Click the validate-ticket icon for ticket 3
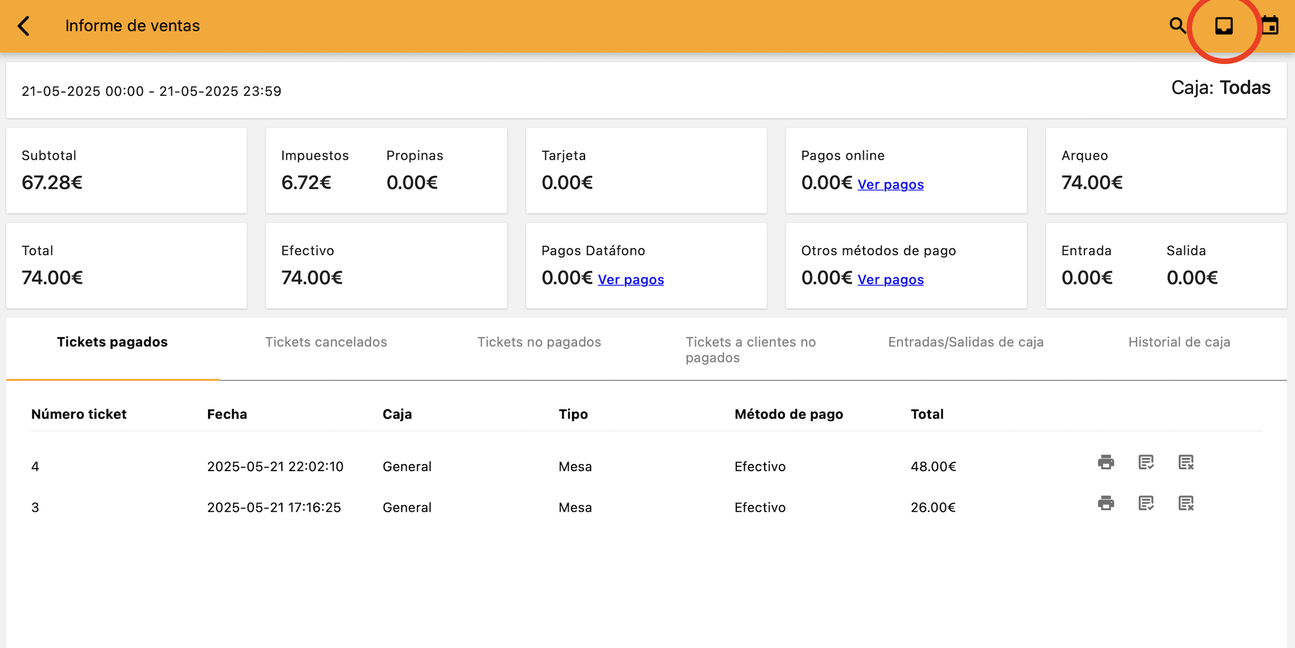Viewport: 1295px width, 648px height. coord(1146,503)
